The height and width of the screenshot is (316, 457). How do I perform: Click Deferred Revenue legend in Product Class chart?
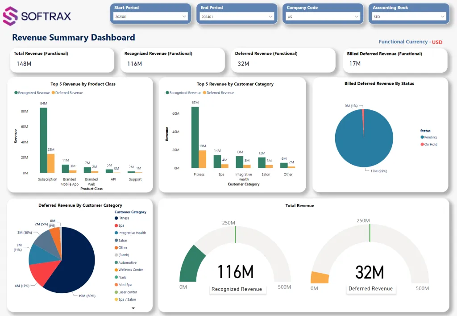coord(53,93)
